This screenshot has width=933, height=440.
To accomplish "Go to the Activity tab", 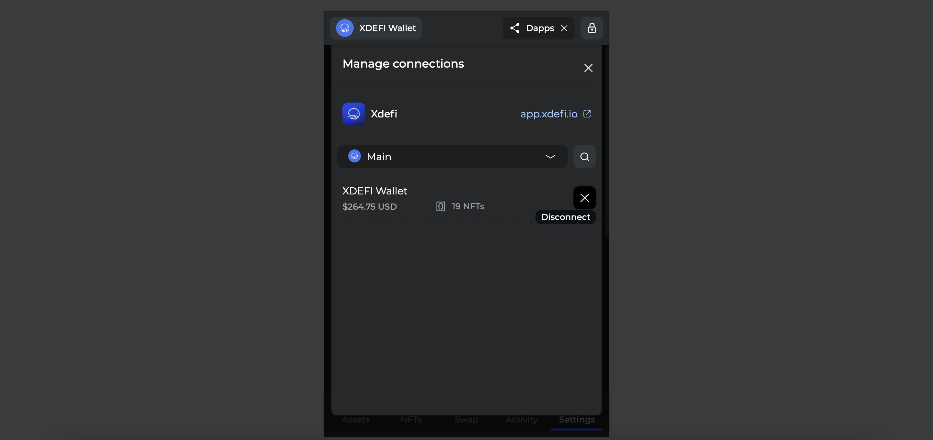I will tap(521, 420).
